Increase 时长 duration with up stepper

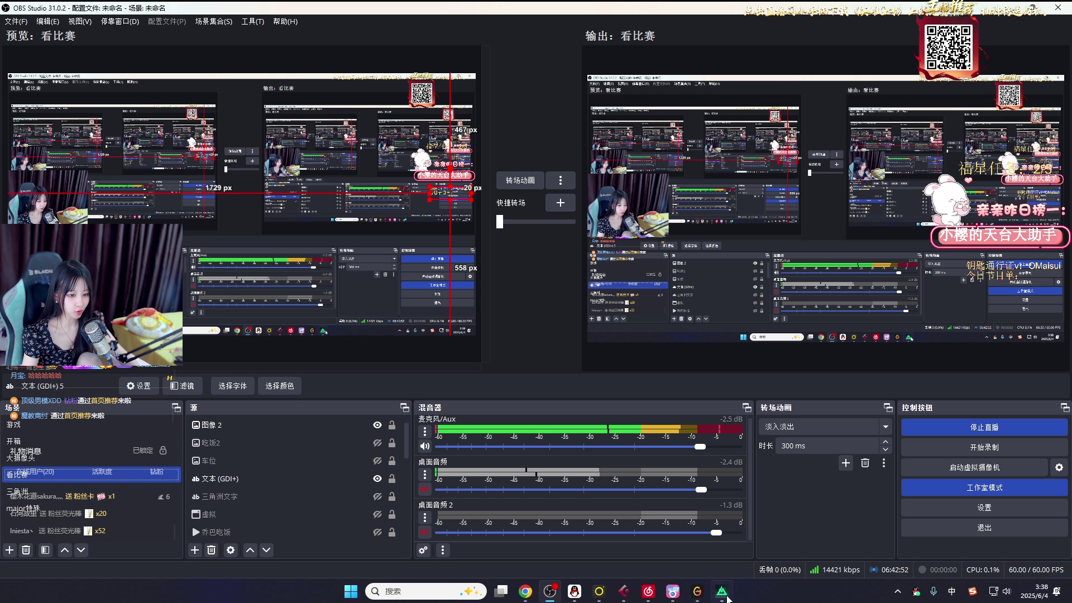tap(886, 442)
